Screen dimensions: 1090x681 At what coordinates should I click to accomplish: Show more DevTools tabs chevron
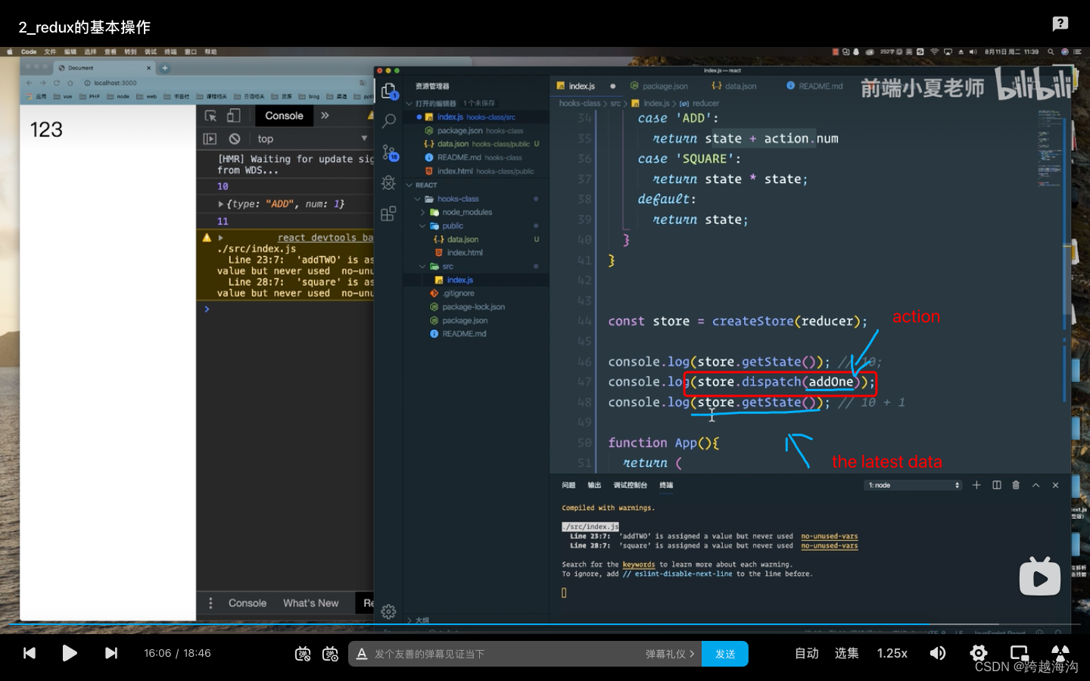tap(325, 116)
